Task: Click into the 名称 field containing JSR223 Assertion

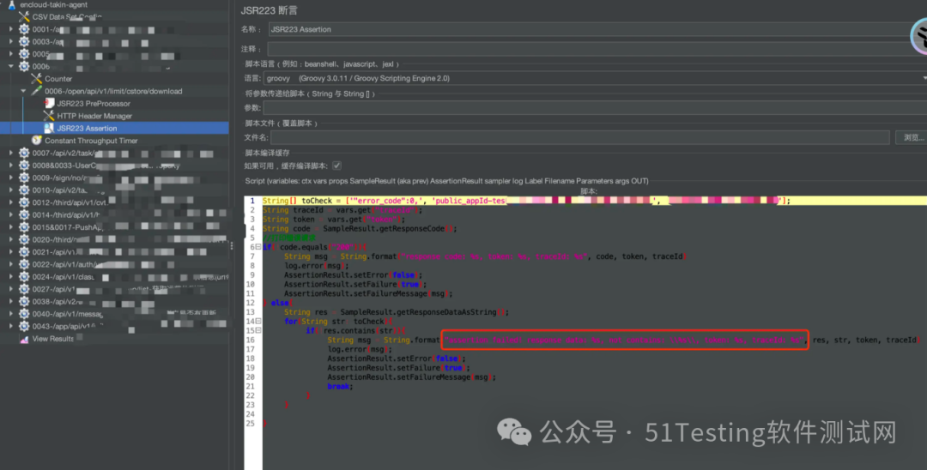Action: coord(597,29)
